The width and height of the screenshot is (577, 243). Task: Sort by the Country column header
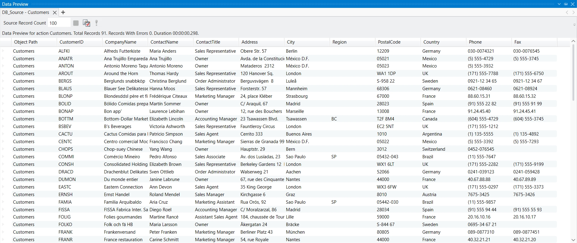coord(431,42)
